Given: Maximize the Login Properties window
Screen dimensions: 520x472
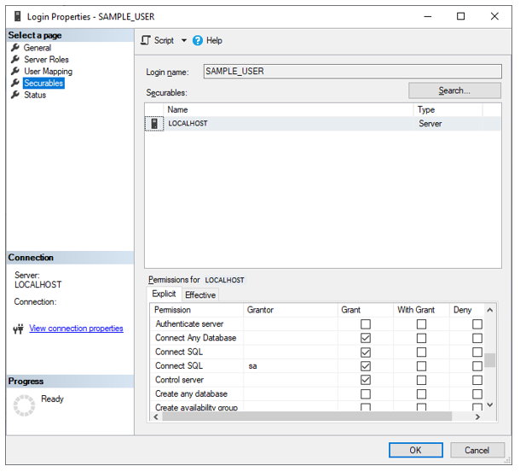Looking at the screenshot, I should [x=460, y=16].
